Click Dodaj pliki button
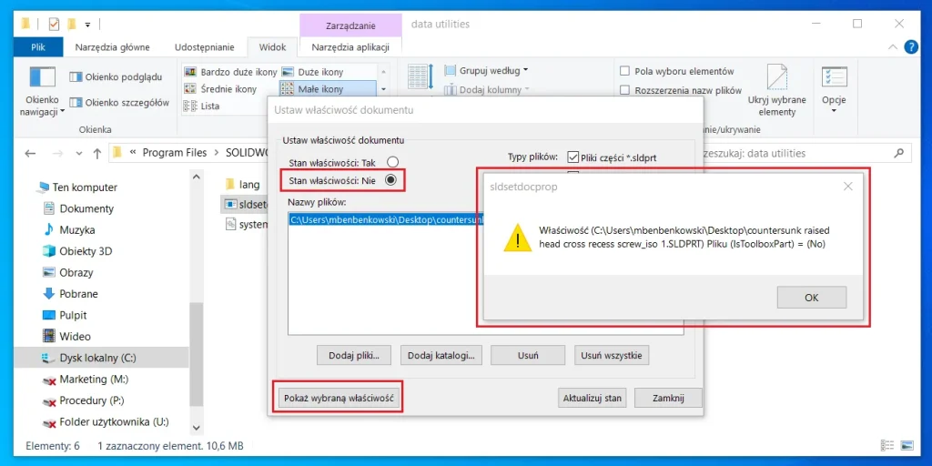 pos(354,356)
